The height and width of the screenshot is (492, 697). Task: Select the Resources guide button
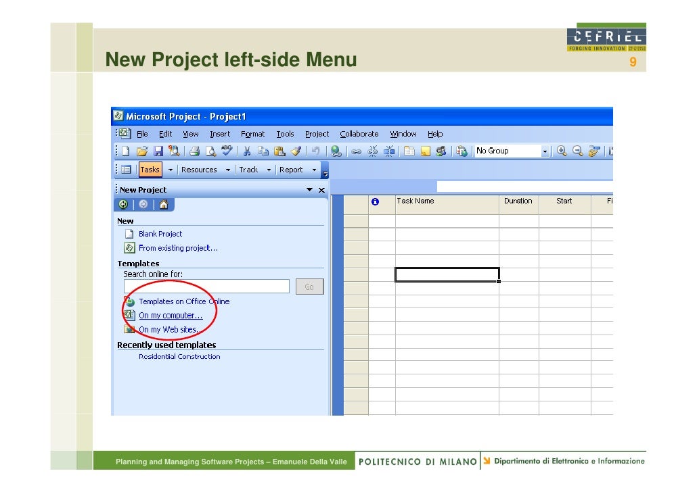199,170
